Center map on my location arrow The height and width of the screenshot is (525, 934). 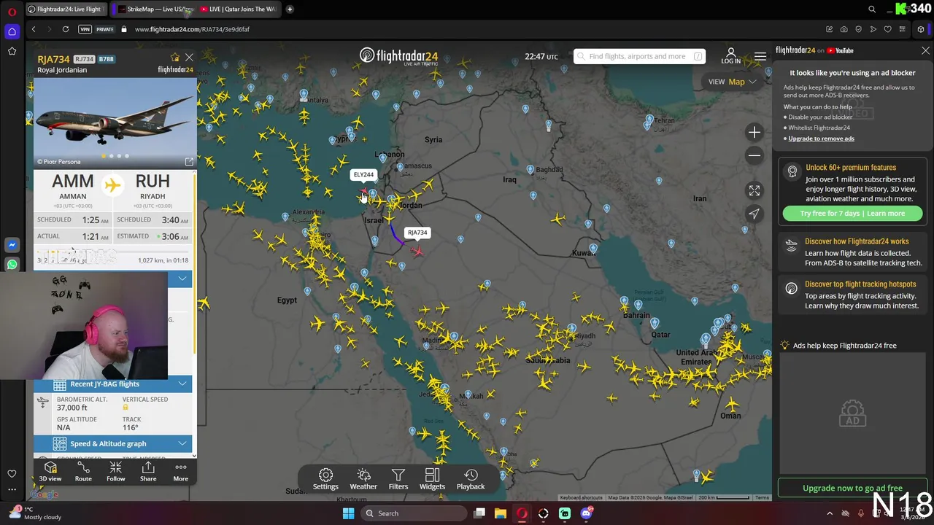(x=754, y=214)
